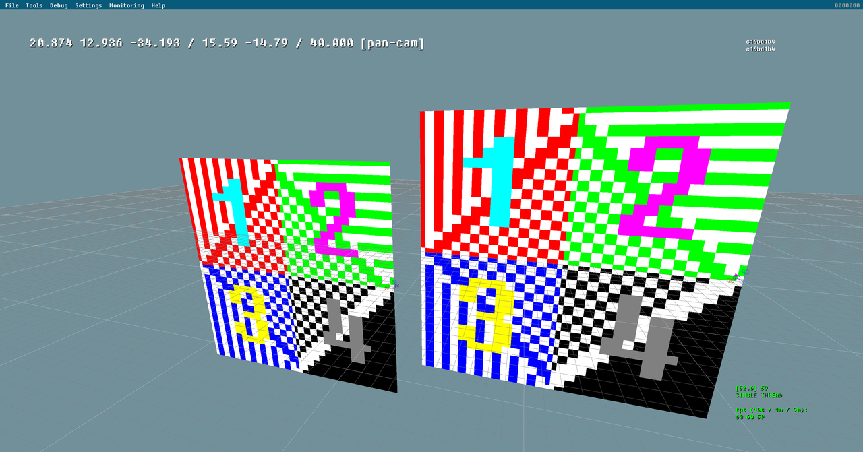Click the axis gizmo on larger panel's edge
This screenshot has height=452, width=863.
(739, 275)
